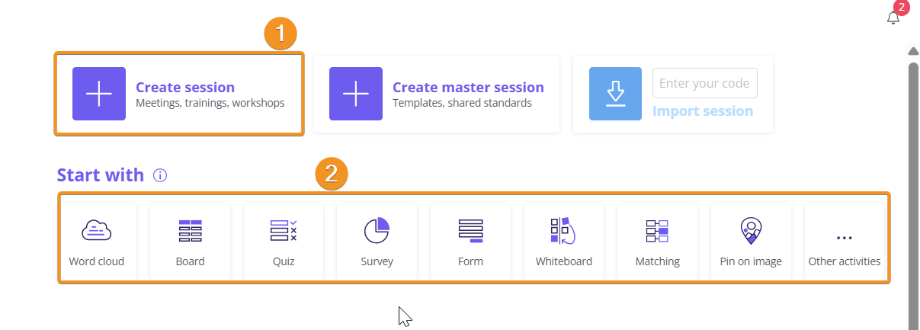Image resolution: width=920 pixels, height=330 pixels.
Task: Click the vertical scrollbar up arrow
Action: click(913, 52)
